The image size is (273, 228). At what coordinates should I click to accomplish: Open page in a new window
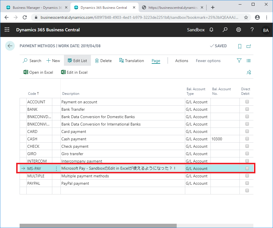point(249,46)
